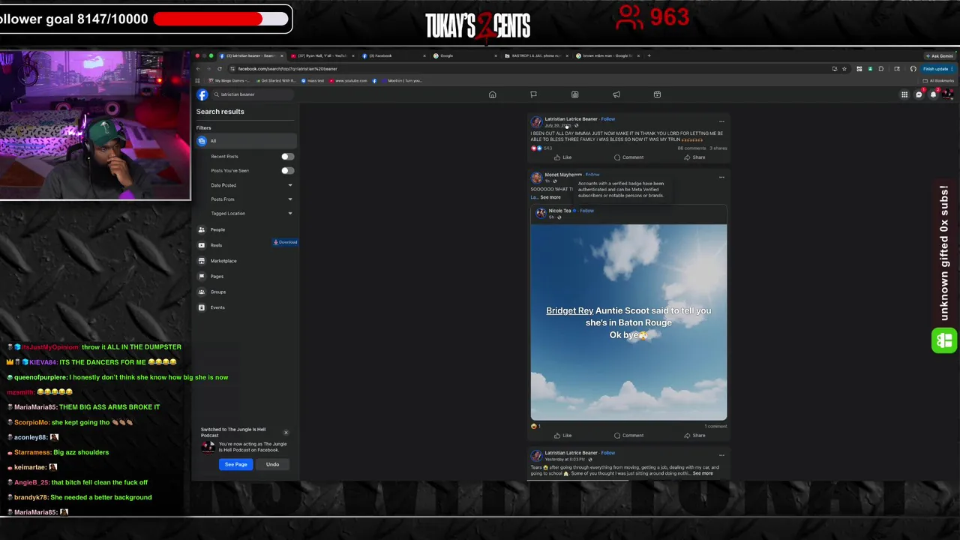Click the See Page button
The width and height of the screenshot is (960, 540).
coord(235,464)
